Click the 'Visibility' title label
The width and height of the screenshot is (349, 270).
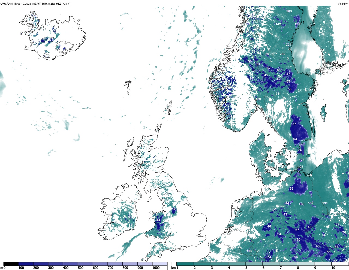pyautogui.click(x=343, y=4)
